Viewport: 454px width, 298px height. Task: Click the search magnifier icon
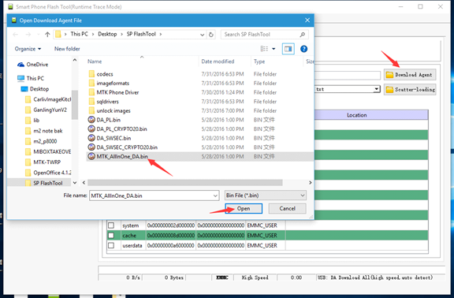303,35
